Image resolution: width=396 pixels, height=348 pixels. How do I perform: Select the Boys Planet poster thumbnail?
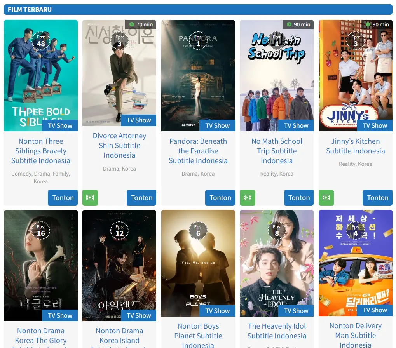tap(198, 263)
